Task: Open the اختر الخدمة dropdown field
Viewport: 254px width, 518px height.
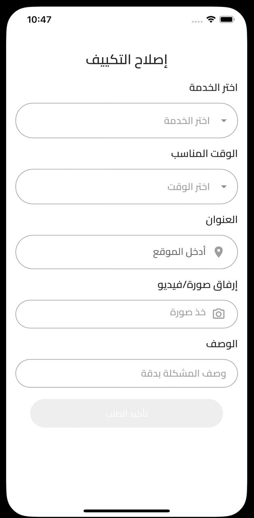Action: (x=126, y=121)
